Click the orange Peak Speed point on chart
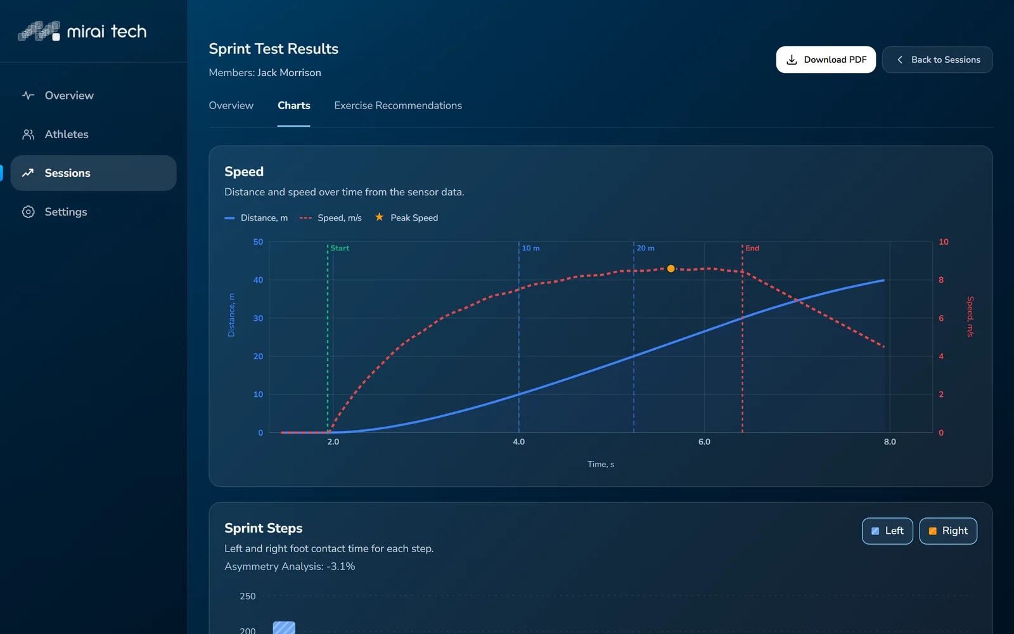The height and width of the screenshot is (634, 1014). click(x=671, y=269)
